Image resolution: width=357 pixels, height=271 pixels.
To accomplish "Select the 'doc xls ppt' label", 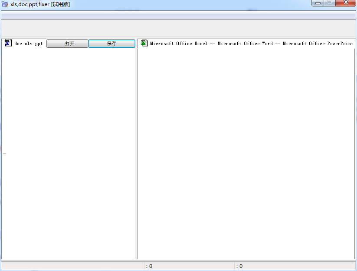I will pyautogui.click(x=29, y=43).
